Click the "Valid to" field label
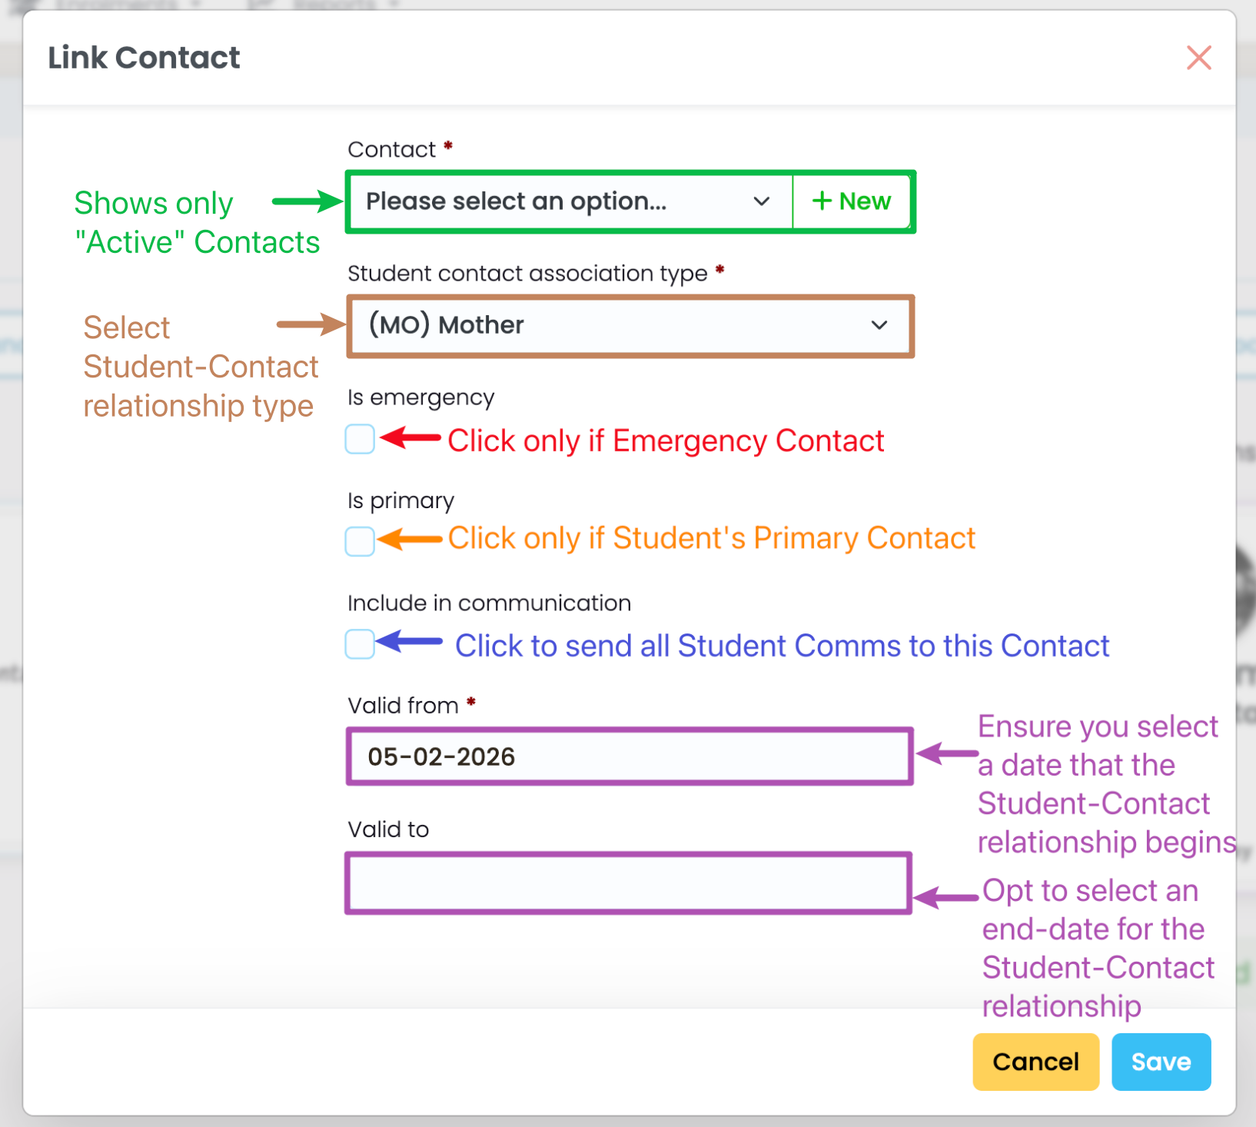 coord(388,829)
